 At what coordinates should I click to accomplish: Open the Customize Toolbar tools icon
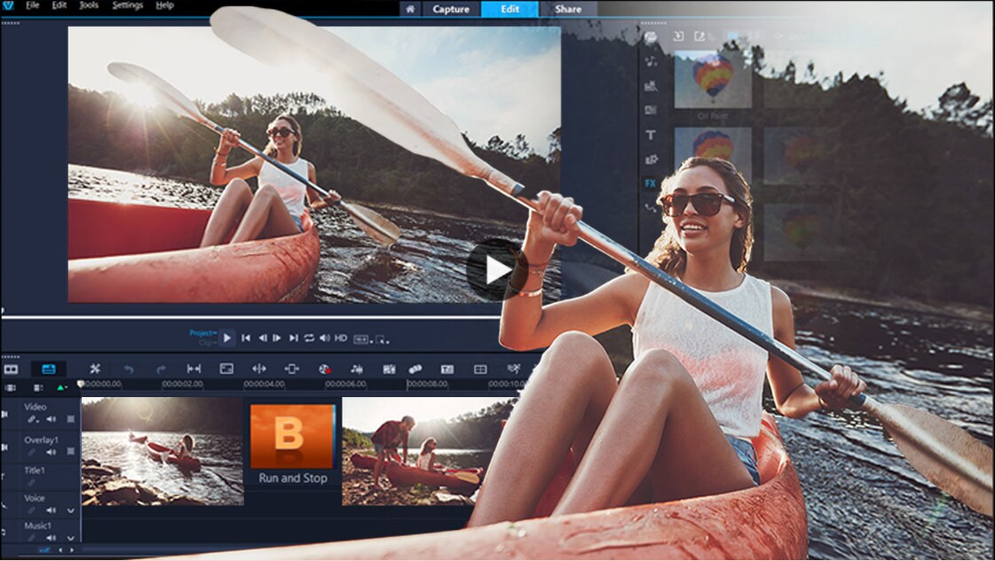pos(95,369)
